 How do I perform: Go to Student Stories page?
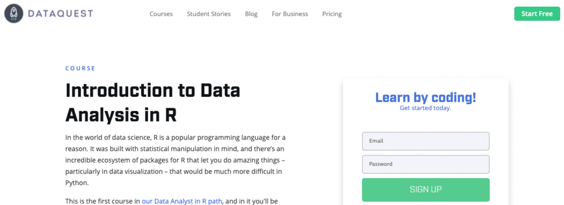coord(209,14)
